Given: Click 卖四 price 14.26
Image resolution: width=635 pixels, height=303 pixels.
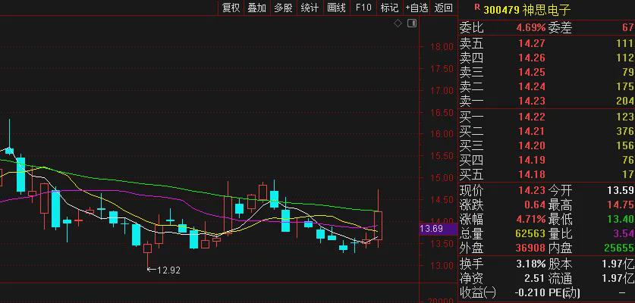Looking at the screenshot, I should 532,58.
